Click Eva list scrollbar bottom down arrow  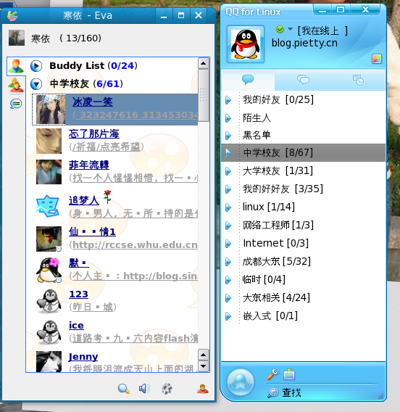204,366
